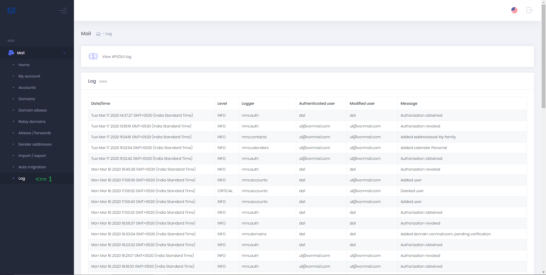Viewport: 546px width, 275px height.
Task: Open Import / export page
Action: point(32,156)
